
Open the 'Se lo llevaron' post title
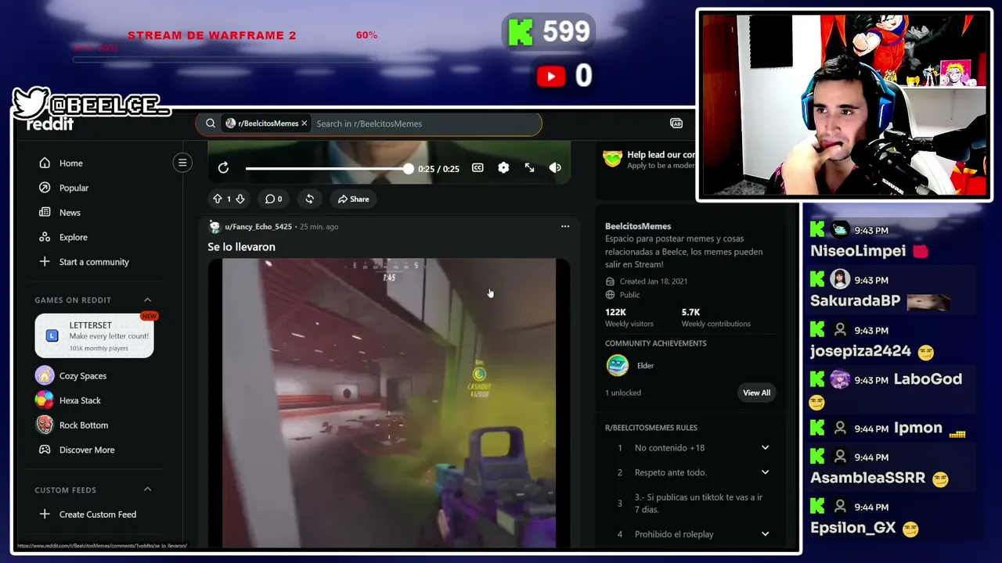tap(241, 247)
